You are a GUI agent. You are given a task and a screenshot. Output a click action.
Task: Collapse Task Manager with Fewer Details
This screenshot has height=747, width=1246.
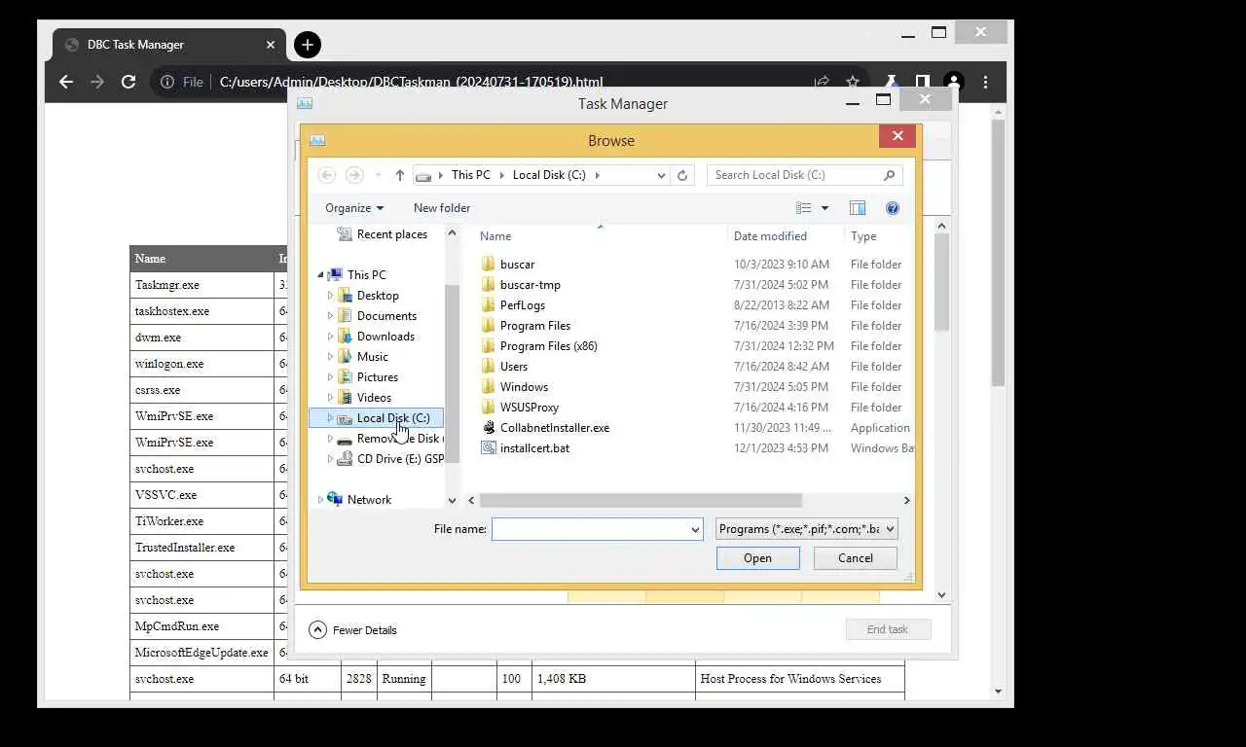[353, 630]
